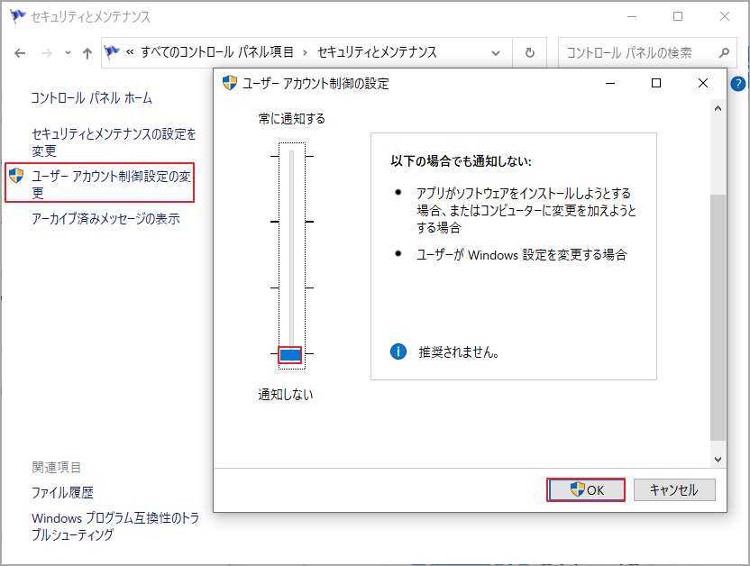This screenshot has height=566, width=750.
Task: Open the recent locations dropdown arrow
Action: tap(68, 53)
